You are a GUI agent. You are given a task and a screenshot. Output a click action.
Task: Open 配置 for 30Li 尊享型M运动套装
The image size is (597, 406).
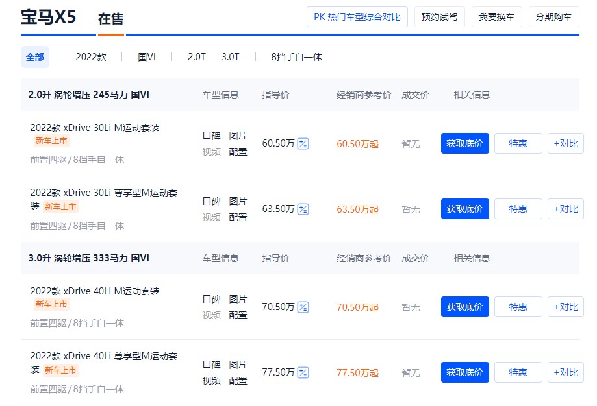click(238, 217)
